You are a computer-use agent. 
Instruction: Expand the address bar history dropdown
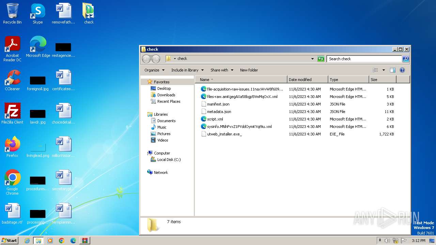312,59
